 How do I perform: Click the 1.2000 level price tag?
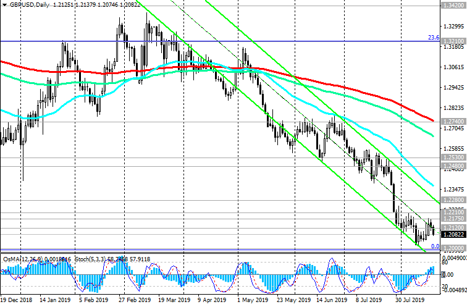(453, 247)
